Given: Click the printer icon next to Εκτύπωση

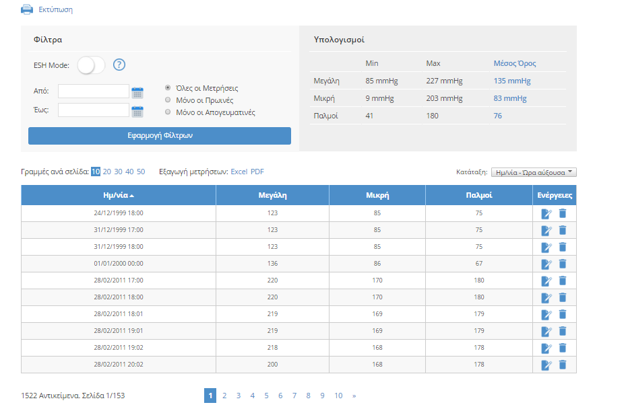Looking at the screenshot, I should coord(27,9).
